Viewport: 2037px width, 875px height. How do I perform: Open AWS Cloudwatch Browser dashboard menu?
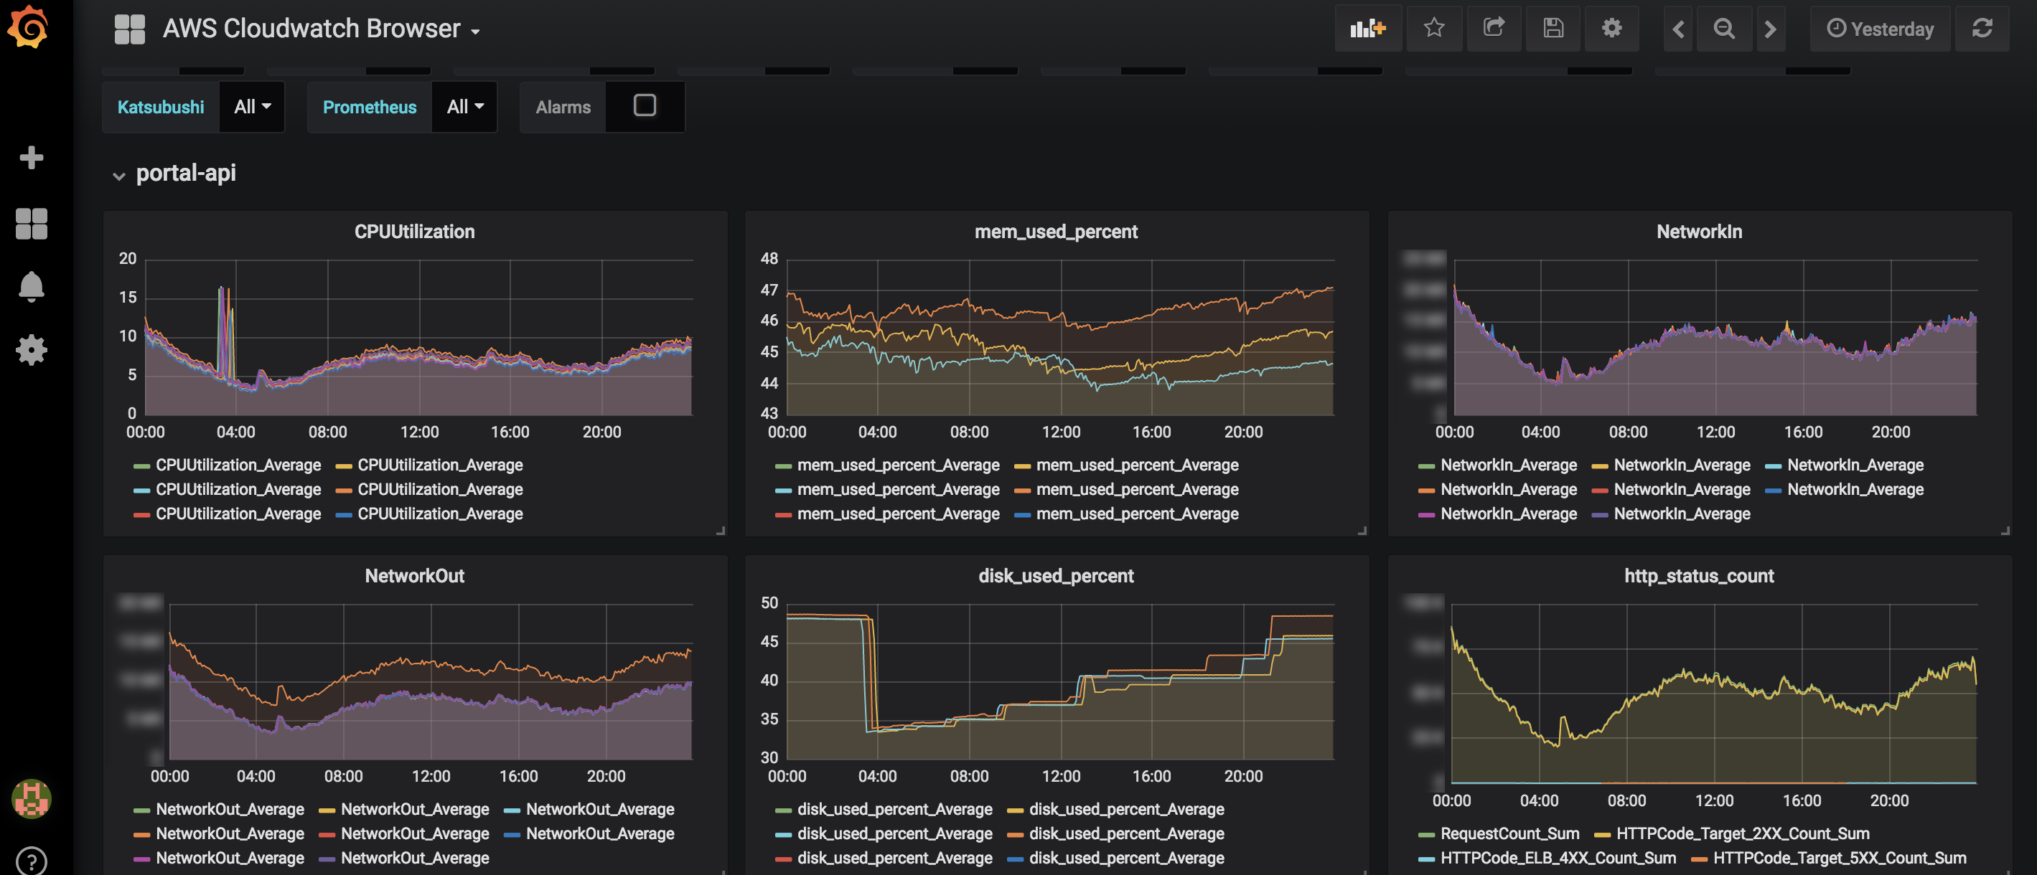tap(320, 29)
